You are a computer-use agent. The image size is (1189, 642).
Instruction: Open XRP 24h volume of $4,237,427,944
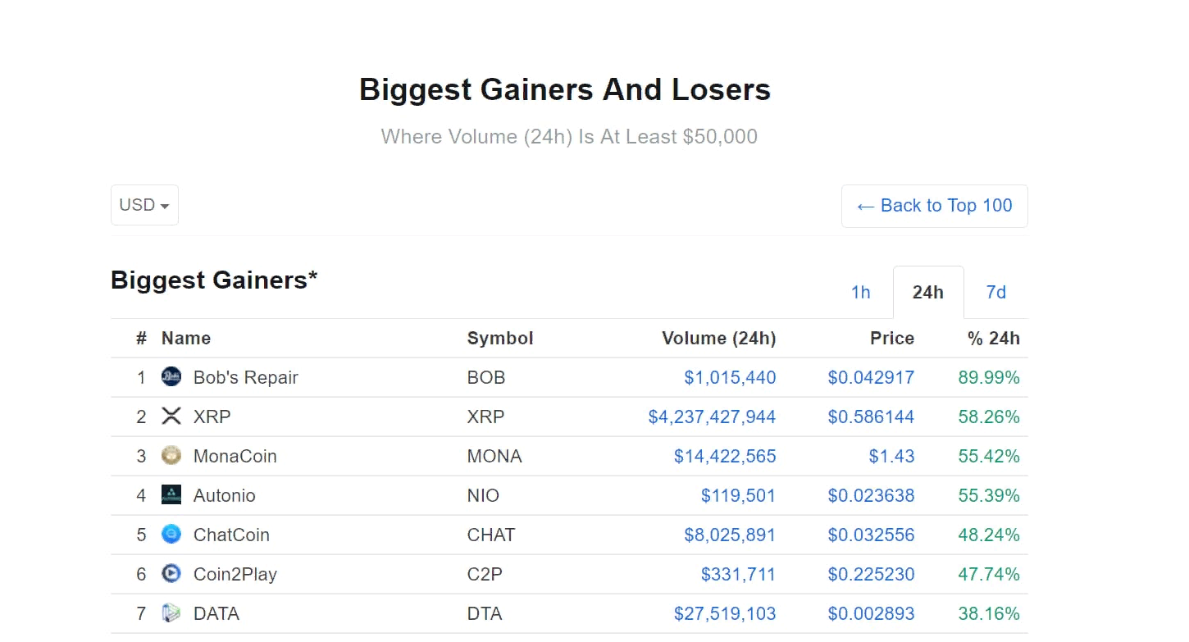[x=712, y=417]
